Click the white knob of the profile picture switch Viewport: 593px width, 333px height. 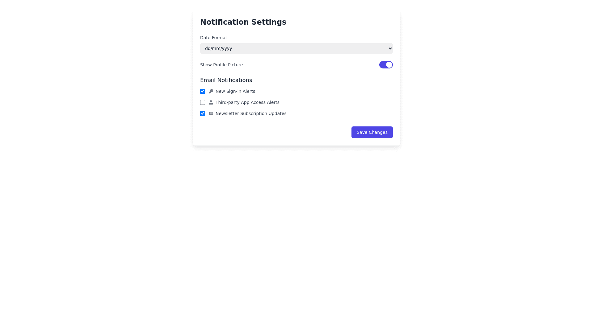[x=389, y=65]
